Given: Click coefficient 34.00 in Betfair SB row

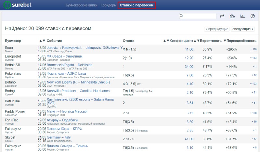Looking at the screenshot, I should click(189, 67).
